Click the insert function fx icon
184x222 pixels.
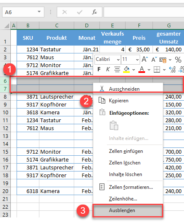pos(94,12)
